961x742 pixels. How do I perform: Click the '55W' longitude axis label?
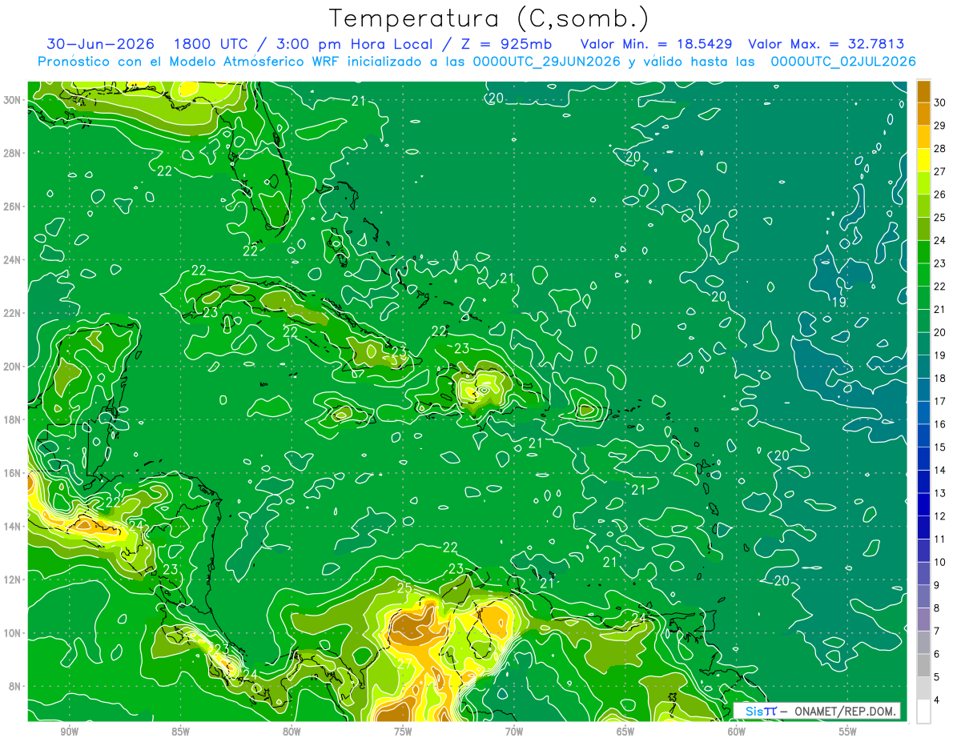tap(848, 731)
